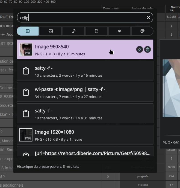This screenshot has width=180, height=188.
Task: Filter clipboard history by images
Action: tap(51, 31)
